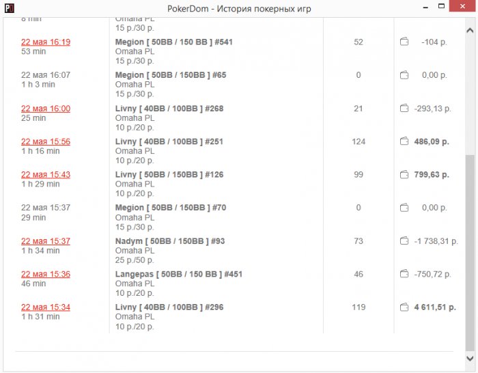The height and width of the screenshot is (373, 478).
Task: Click the PokerDom logo in title bar
Action: coord(9,8)
